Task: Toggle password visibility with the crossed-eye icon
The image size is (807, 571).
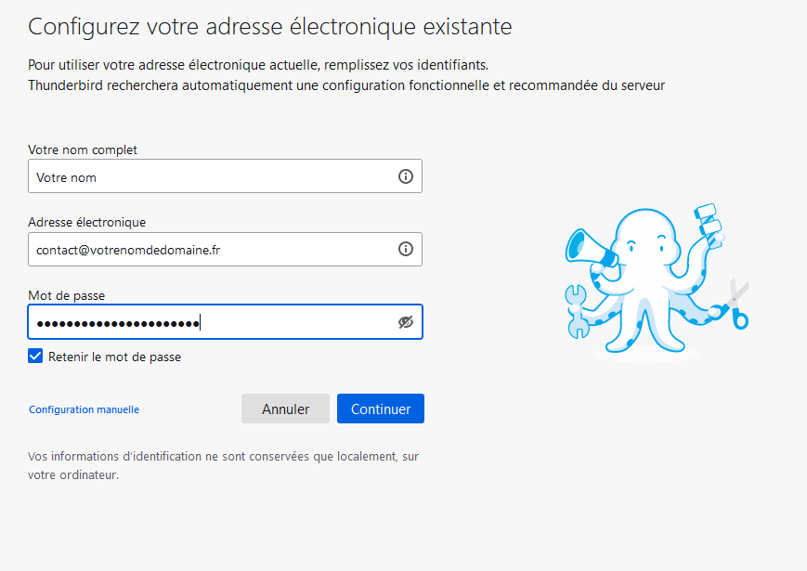Action: tap(406, 322)
